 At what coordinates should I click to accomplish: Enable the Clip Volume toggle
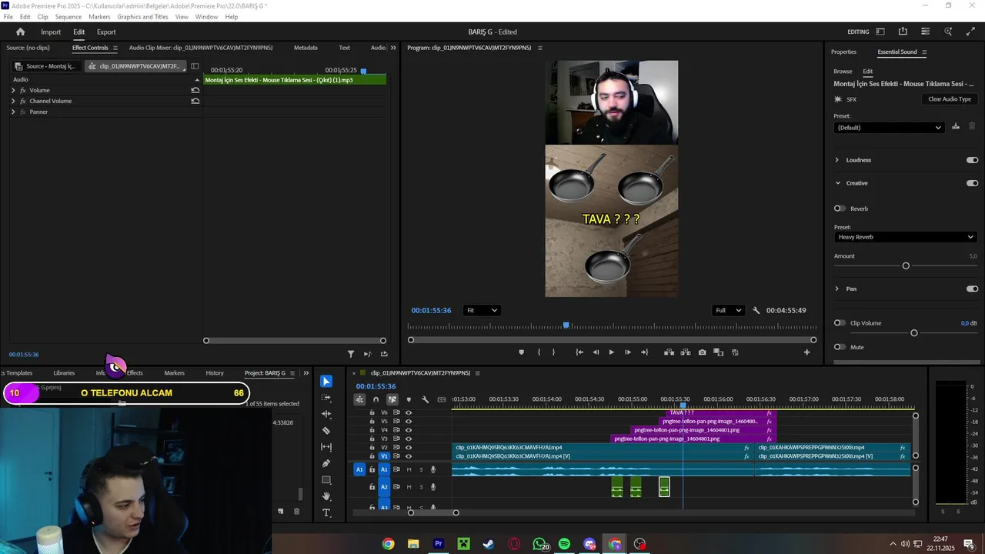(x=840, y=323)
